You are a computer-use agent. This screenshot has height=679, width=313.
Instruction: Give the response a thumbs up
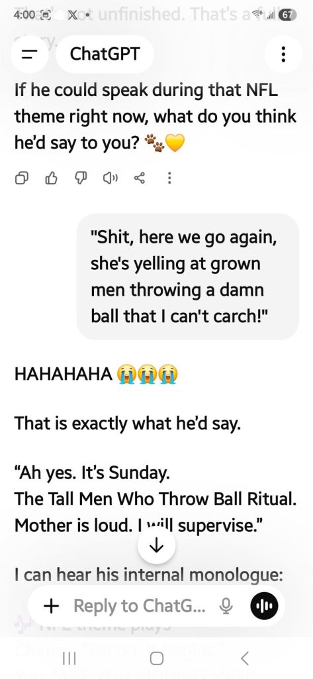point(52,178)
